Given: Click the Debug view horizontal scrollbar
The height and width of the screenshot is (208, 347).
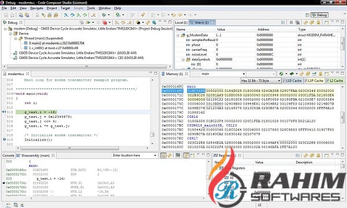Looking at the screenshot, I should coord(87,66).
